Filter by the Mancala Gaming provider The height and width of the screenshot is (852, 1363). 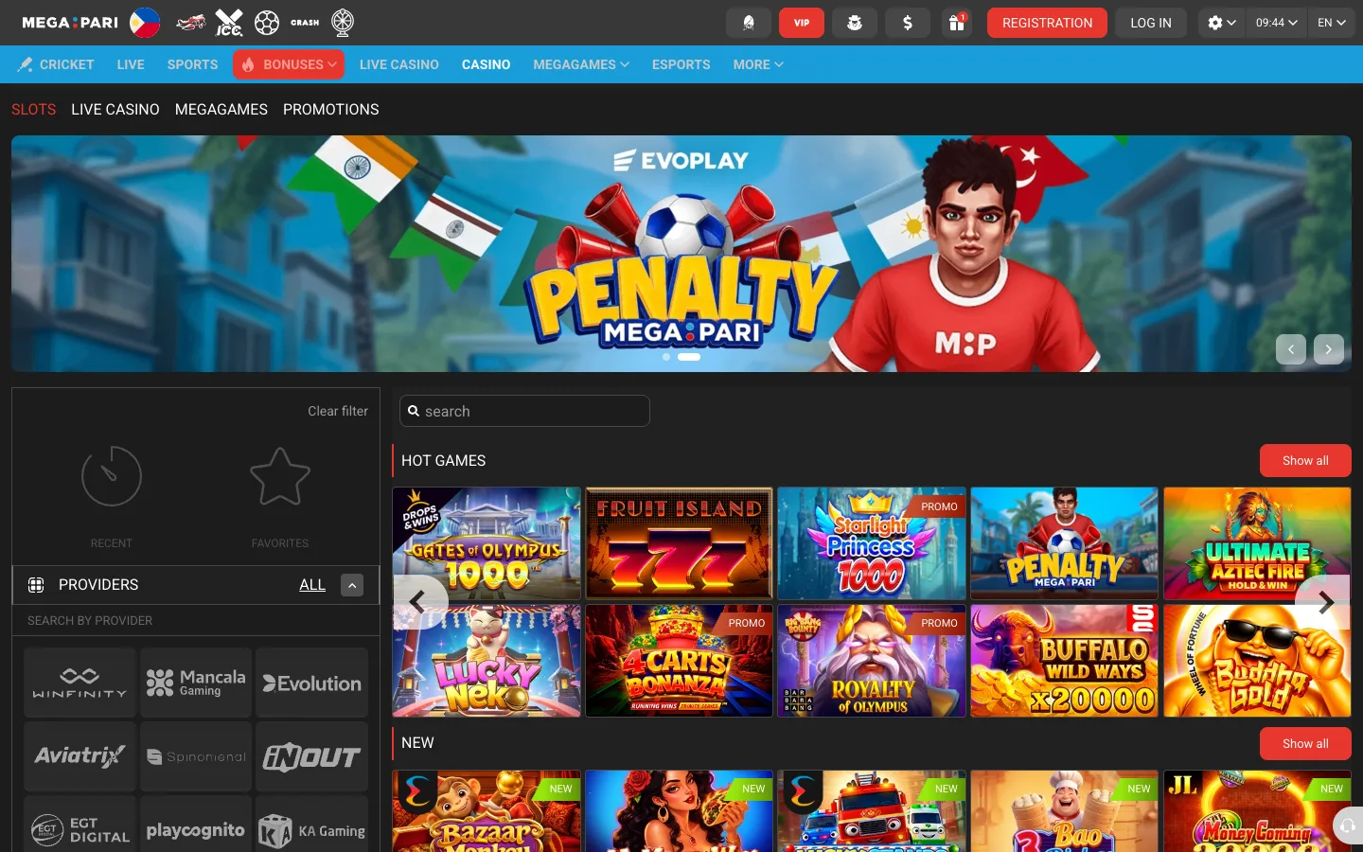tap(196, 683)
